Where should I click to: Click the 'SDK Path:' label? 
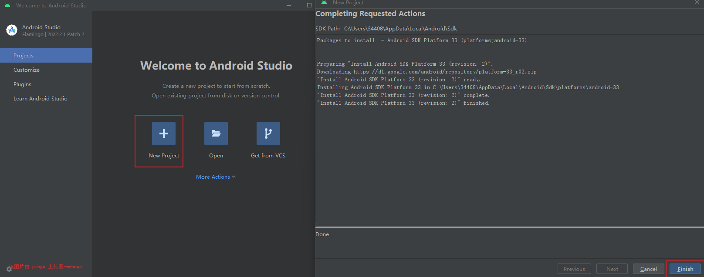pyautogui.click(x=328, y=29)
